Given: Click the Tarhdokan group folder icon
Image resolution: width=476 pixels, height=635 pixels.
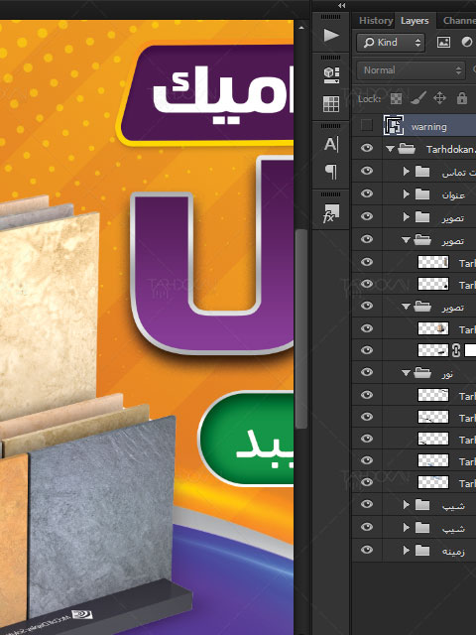Looking at the screenshot, I should pyautogui.click(x=407, y=149).
